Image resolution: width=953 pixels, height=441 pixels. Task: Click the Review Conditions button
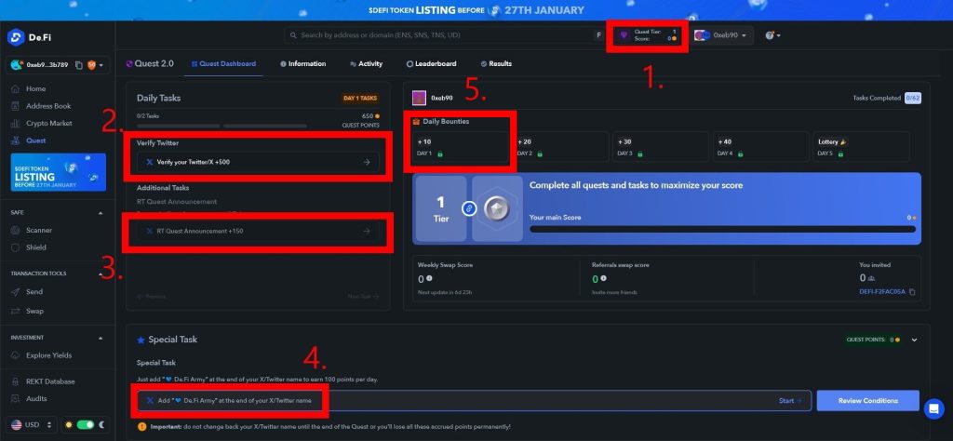[x=867, y=400]
